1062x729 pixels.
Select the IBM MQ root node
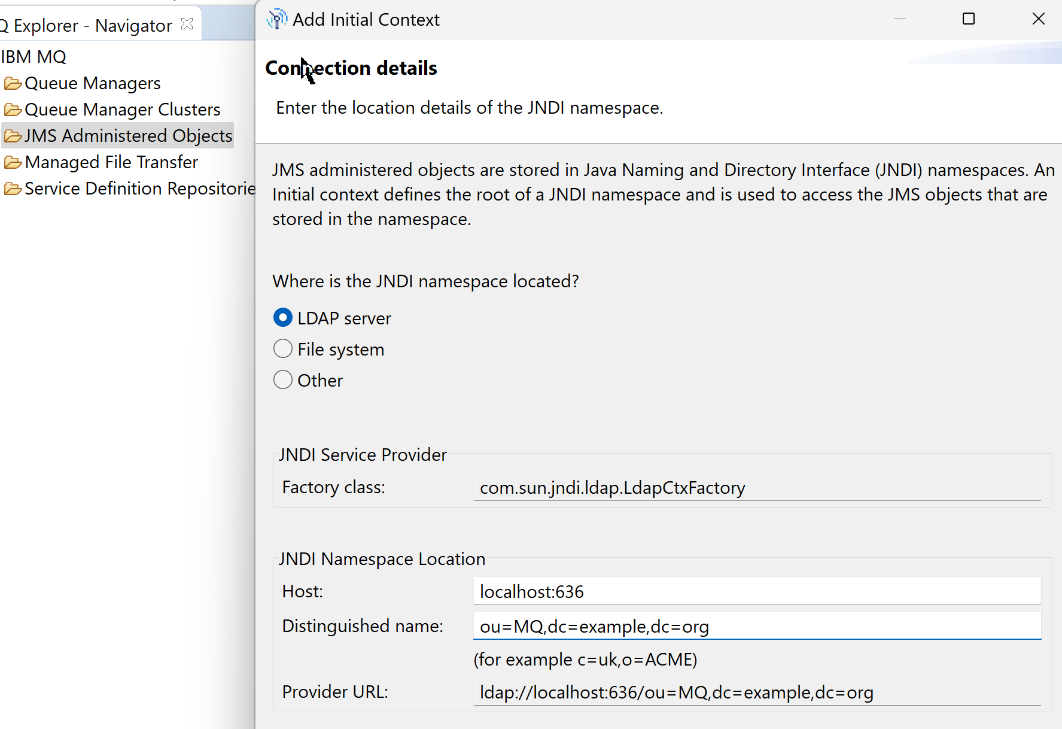(34, 56)
